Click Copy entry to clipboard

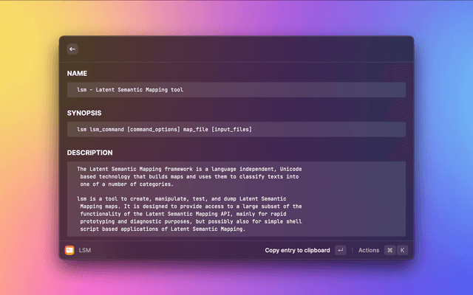(297, 250)
